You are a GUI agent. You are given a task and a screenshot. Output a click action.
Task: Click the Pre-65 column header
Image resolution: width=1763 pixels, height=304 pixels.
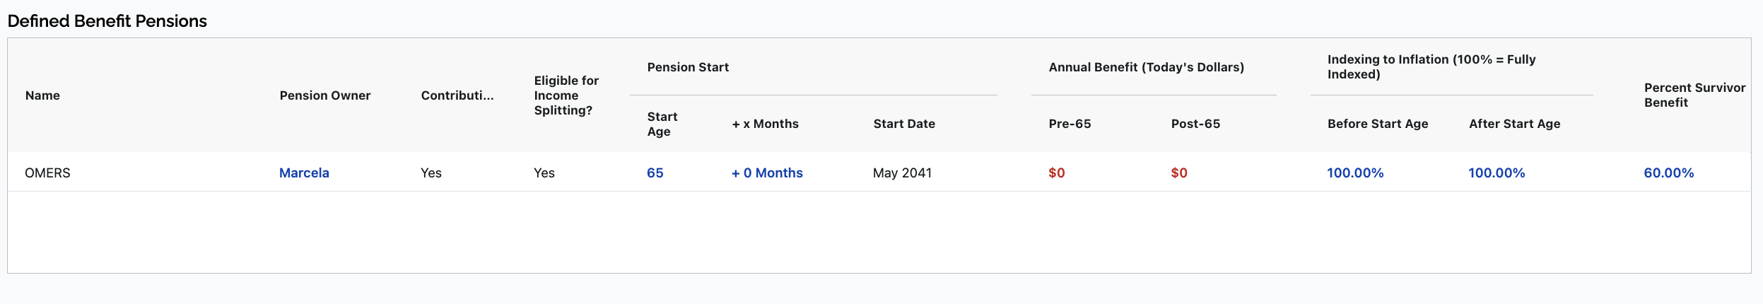pyautogui.click(x=1070, y=124)
